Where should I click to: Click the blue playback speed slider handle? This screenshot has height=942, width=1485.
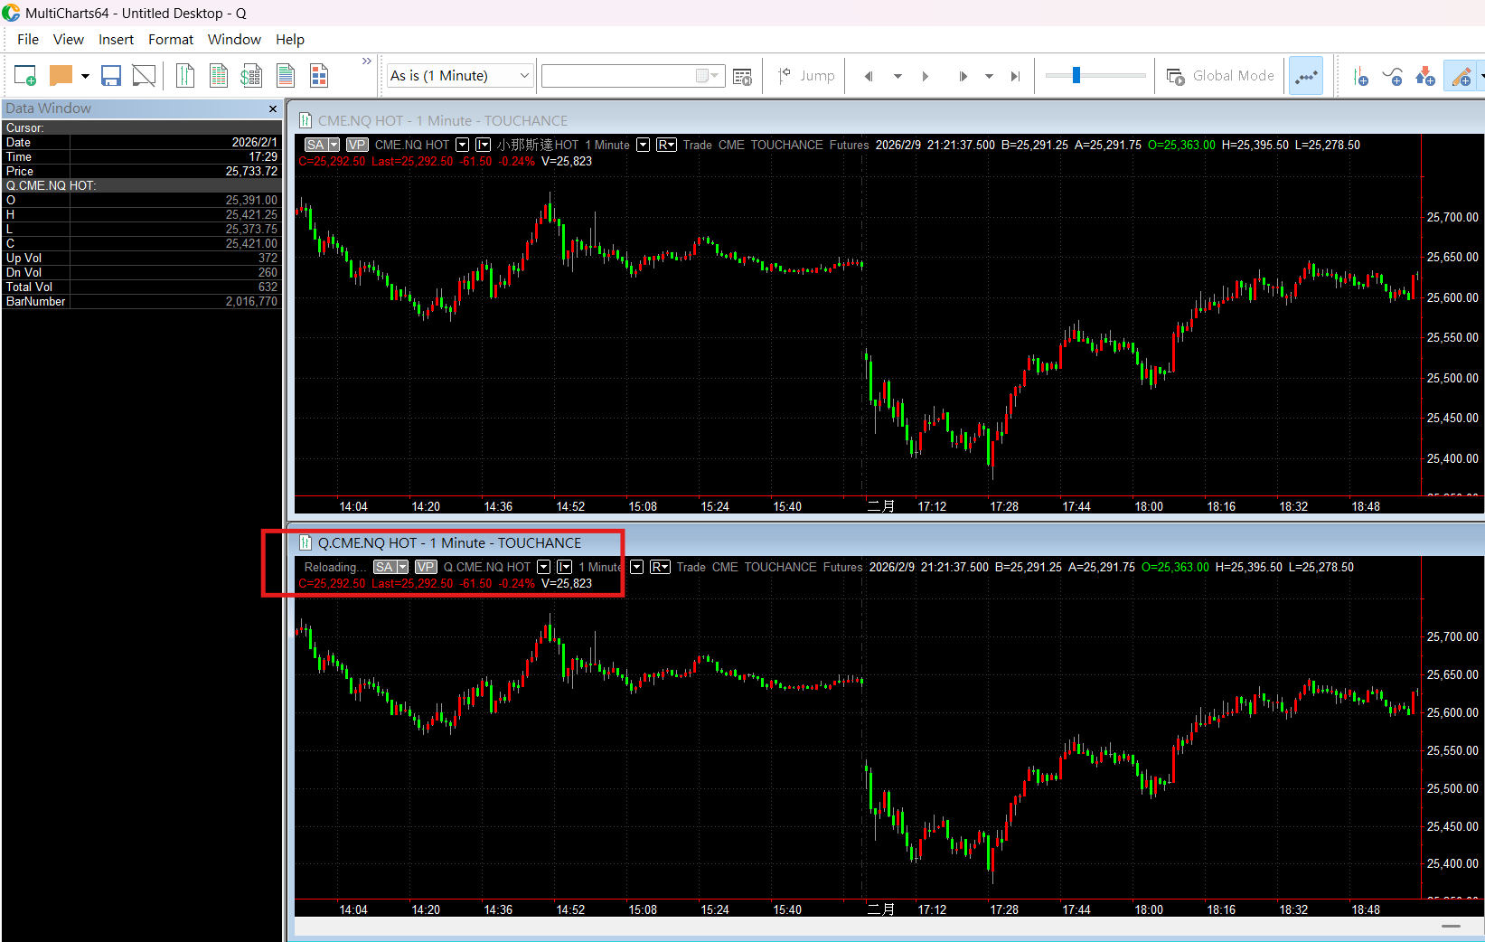point(1076,76)
